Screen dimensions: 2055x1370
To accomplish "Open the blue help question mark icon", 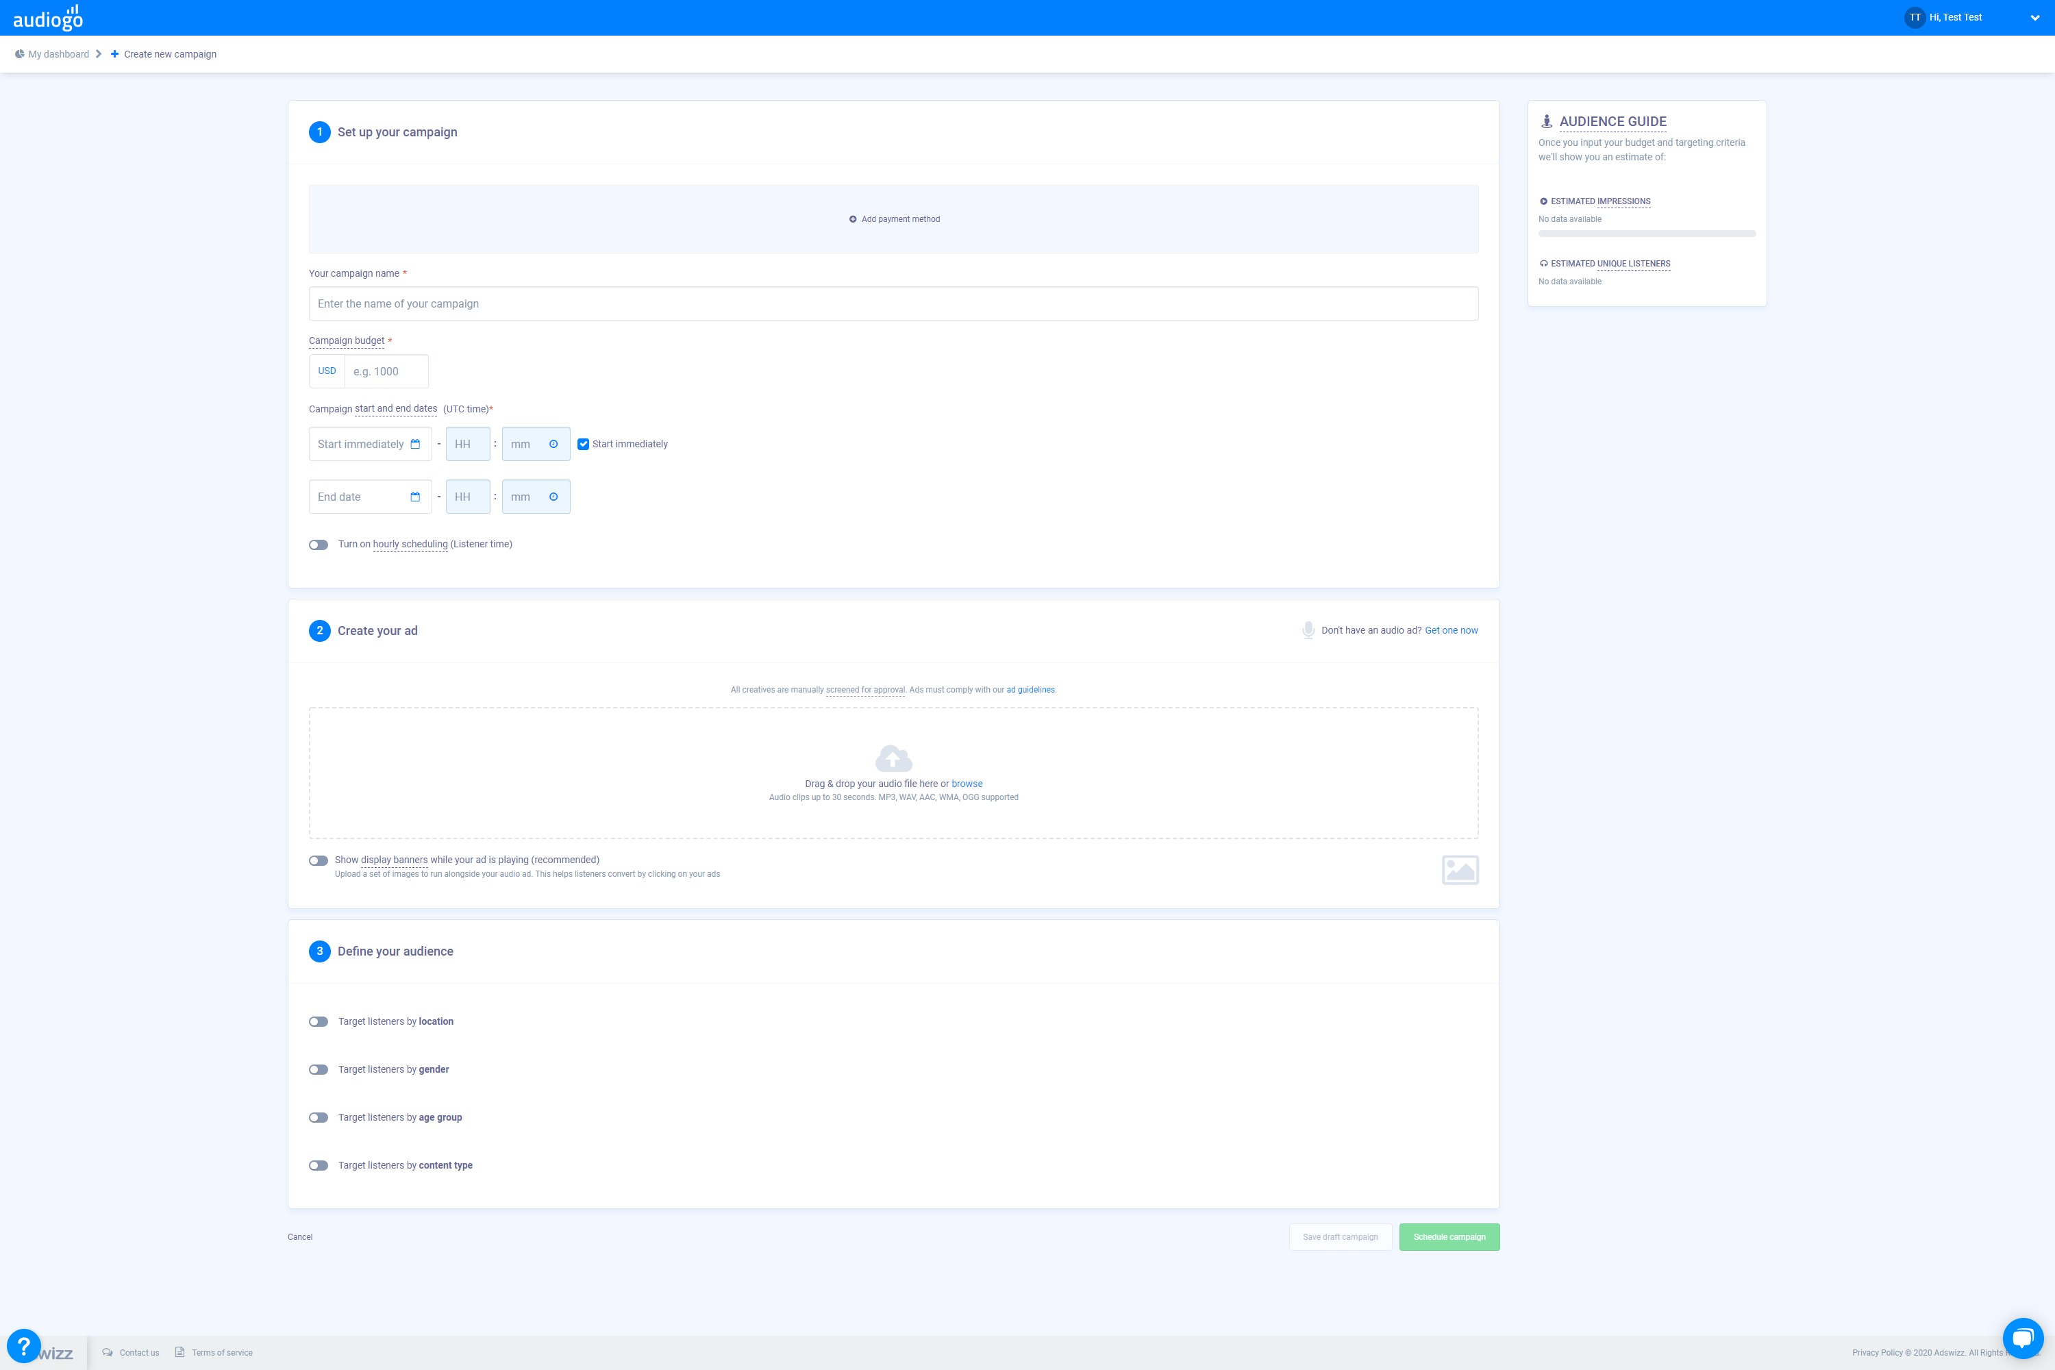I will [23, 1347].
